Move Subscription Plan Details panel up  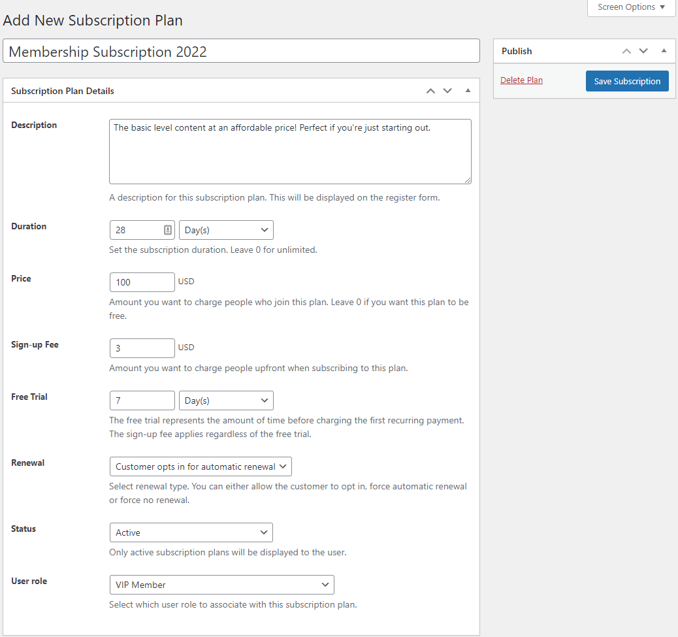pyautogui.click(x=430, y=91)
